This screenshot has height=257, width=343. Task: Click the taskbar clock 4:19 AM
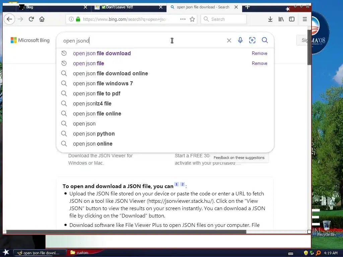331,253
